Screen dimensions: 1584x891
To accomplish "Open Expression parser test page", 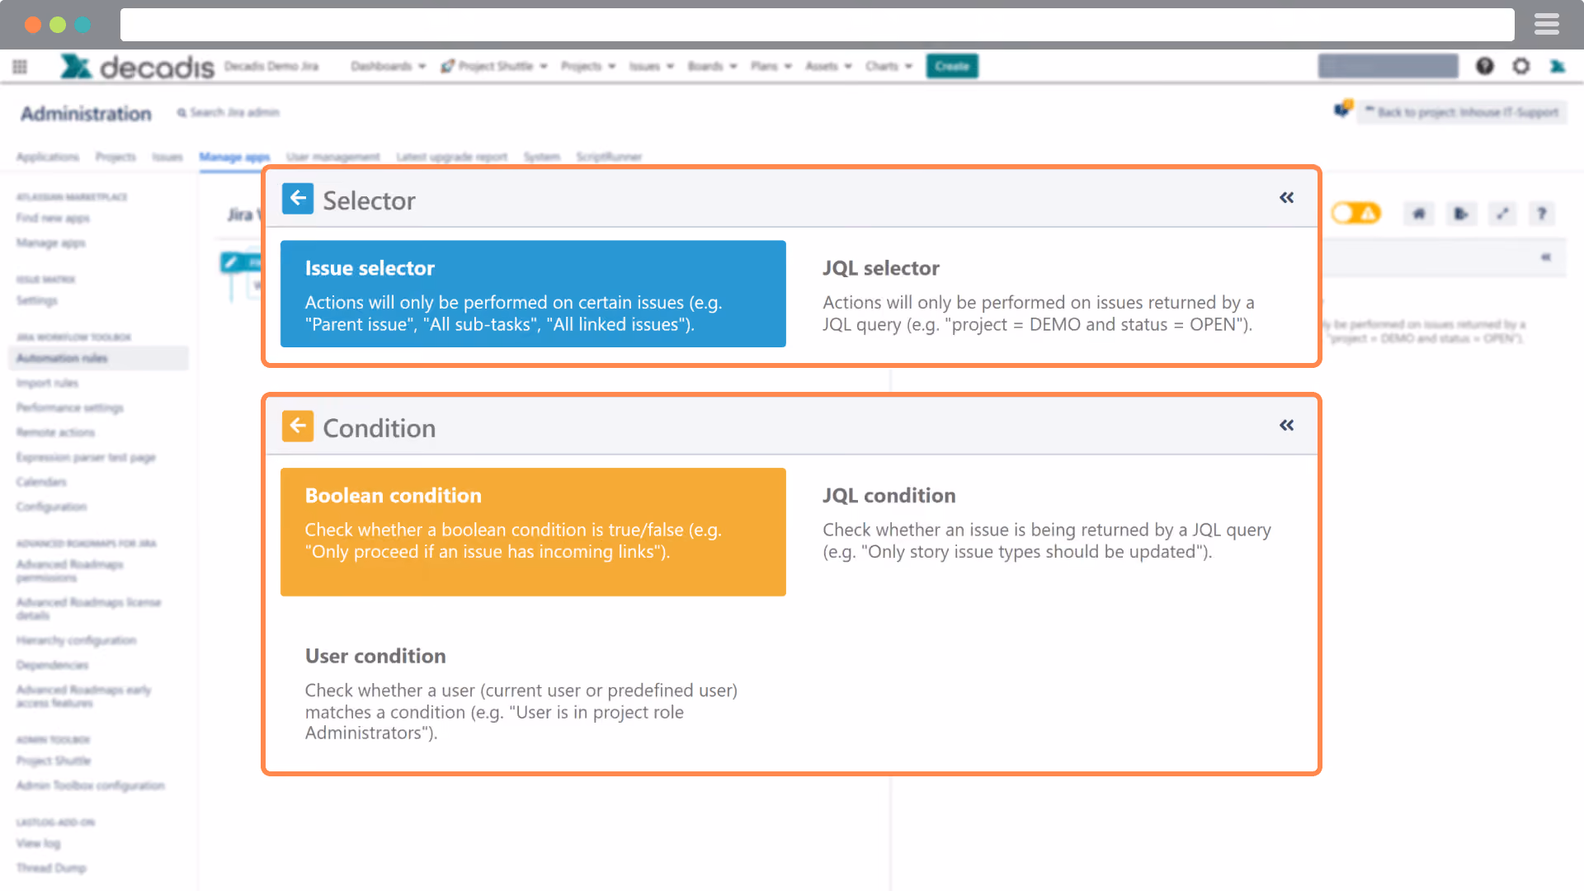I will (86, 457).
